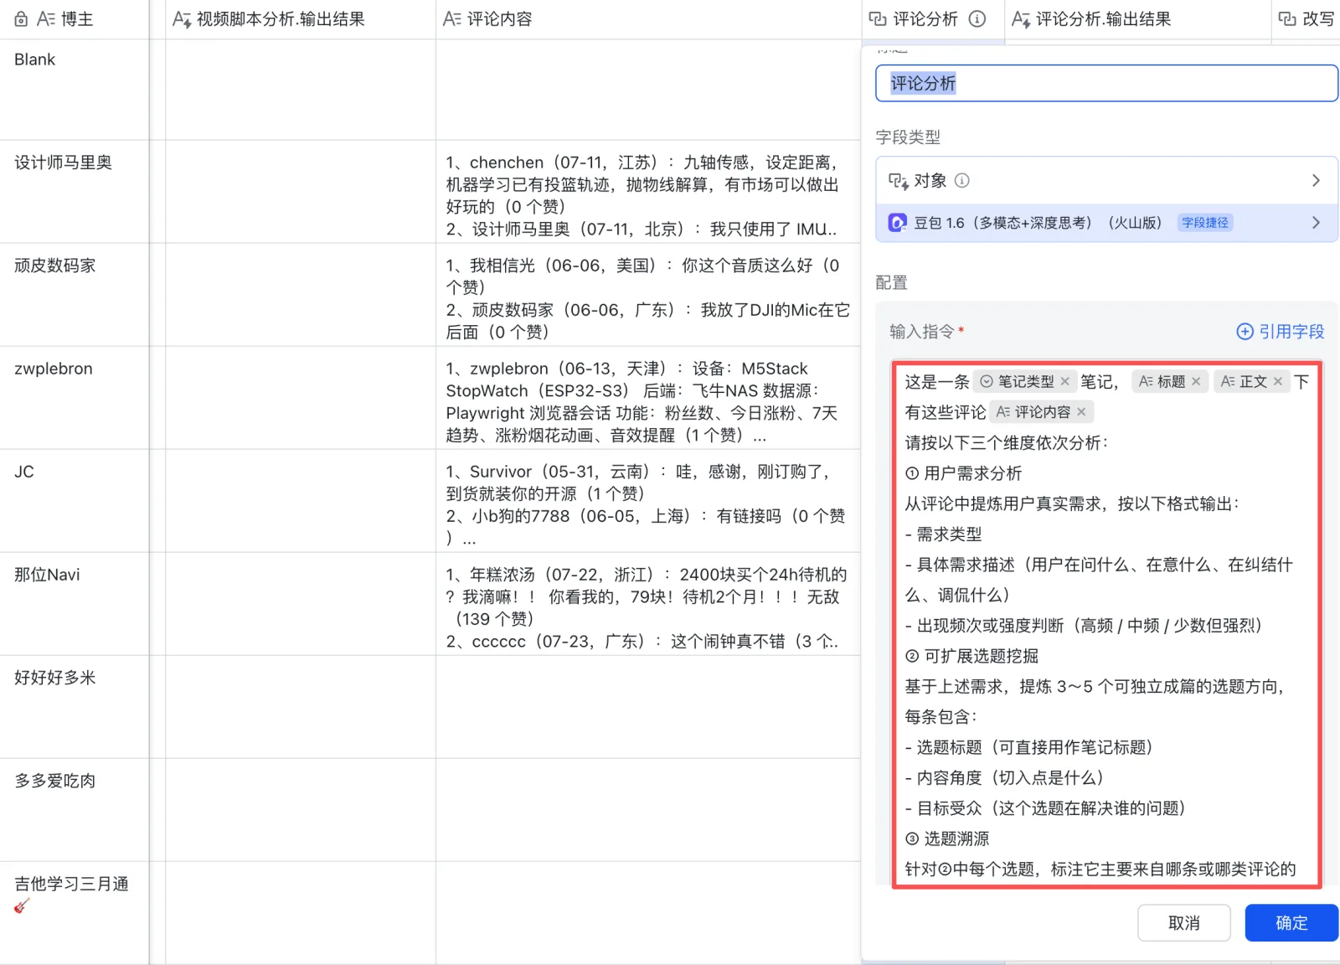1340x965 pixels.
Task: Focus the 评论分析 title input field
Action: tap(1106, 83)
